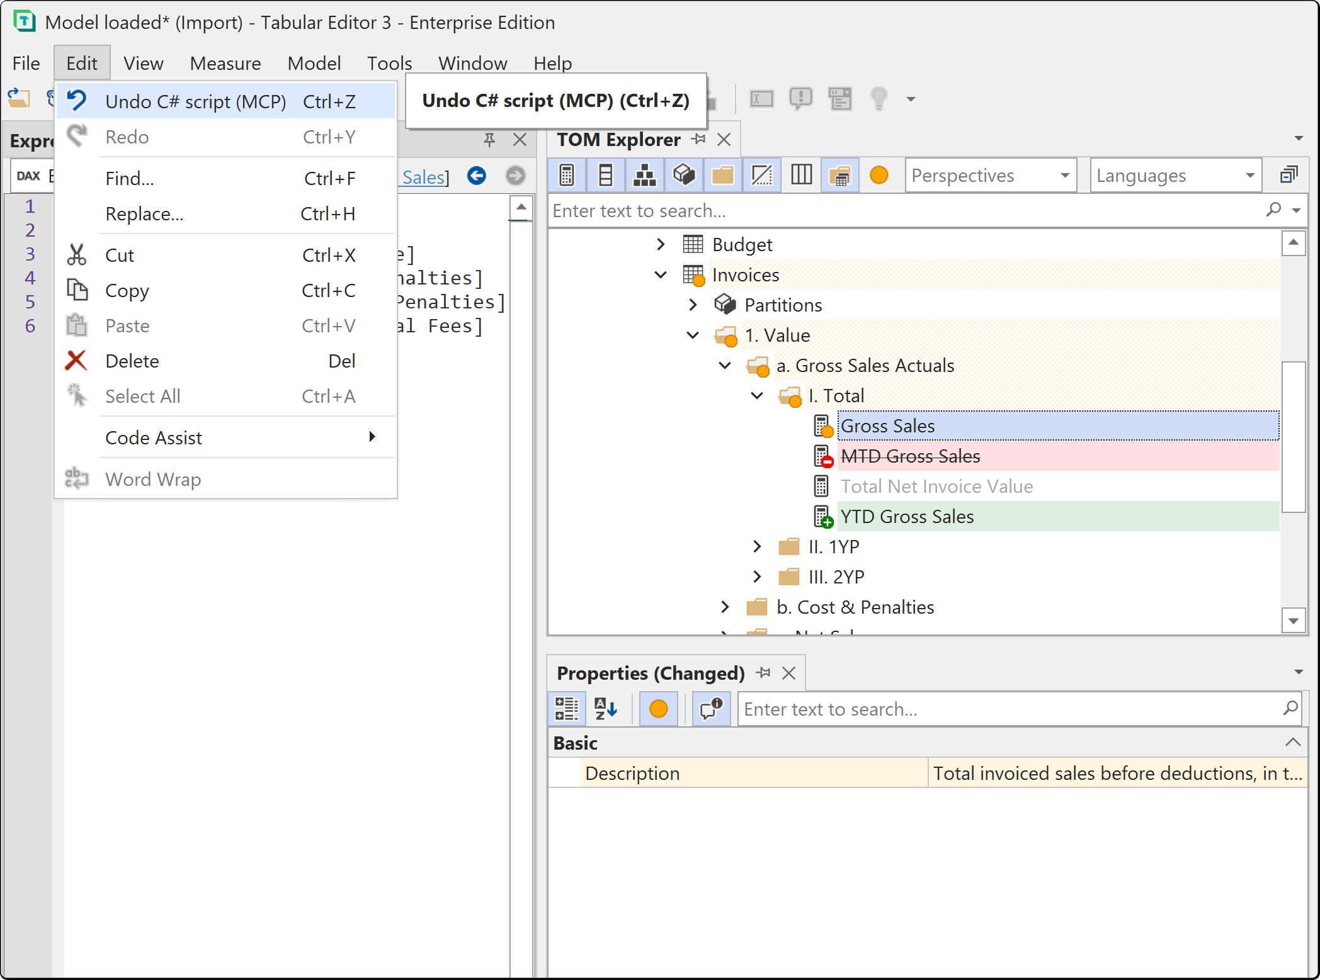Image resolution: width=1320 pixels, height=980 pixels.
Task: Click the Budget table icon
Action: (693, 244)
